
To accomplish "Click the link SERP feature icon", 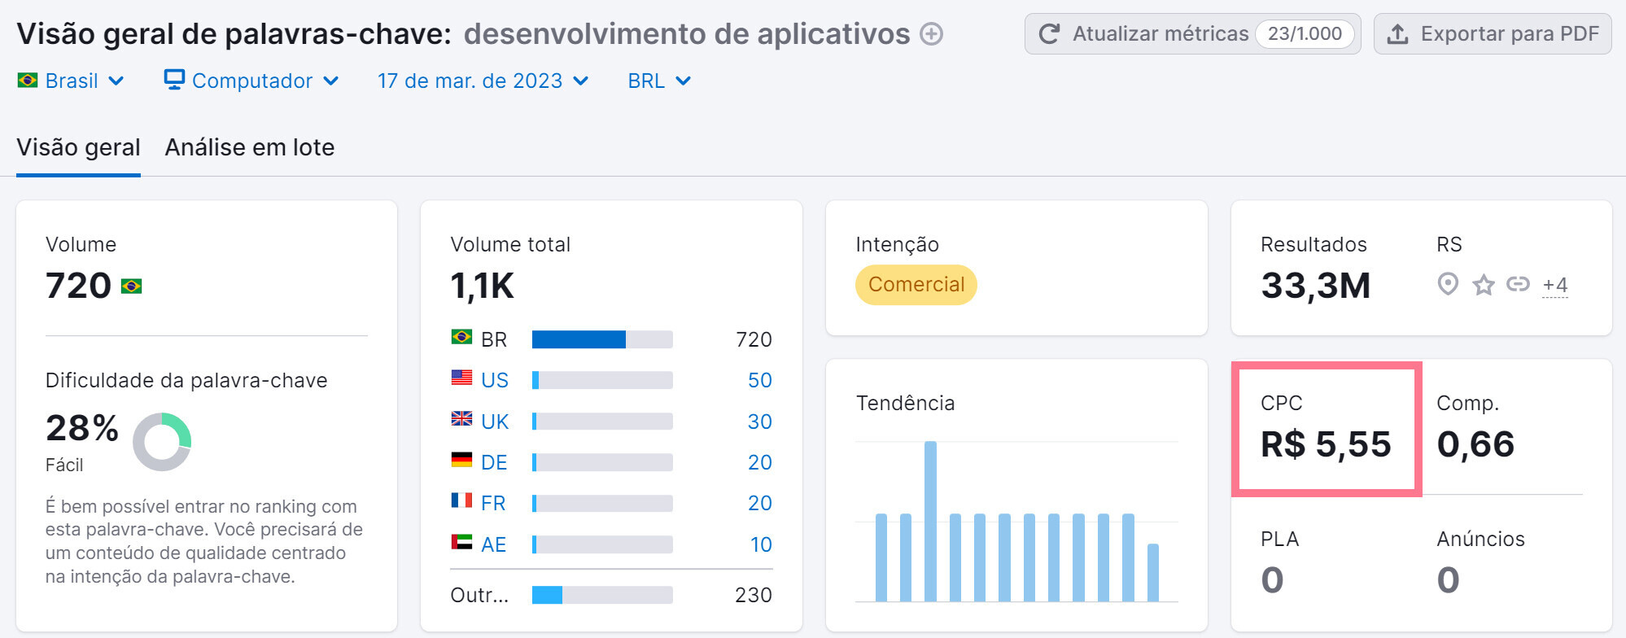I will 1518,284.
